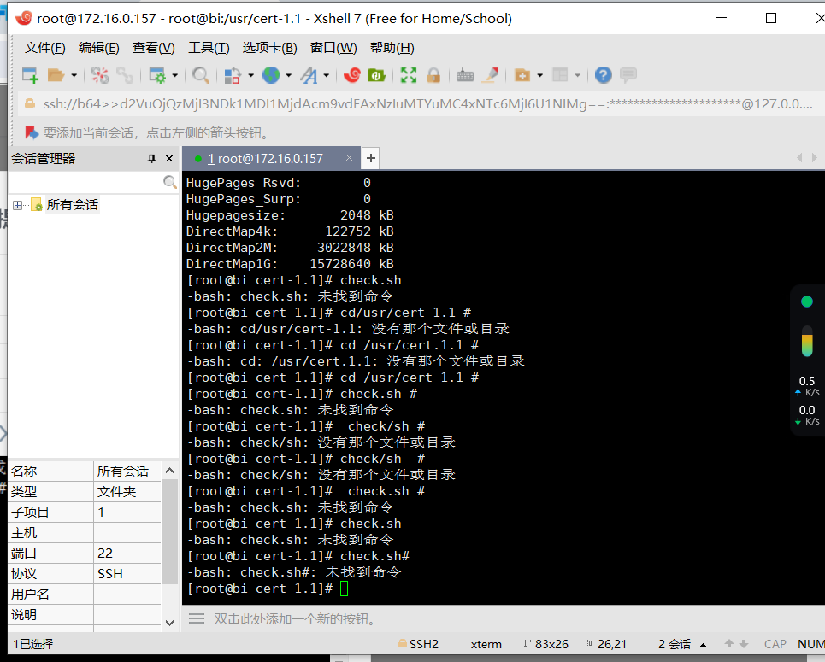Click the properties panel scroll up arrow

click(169, 471)
